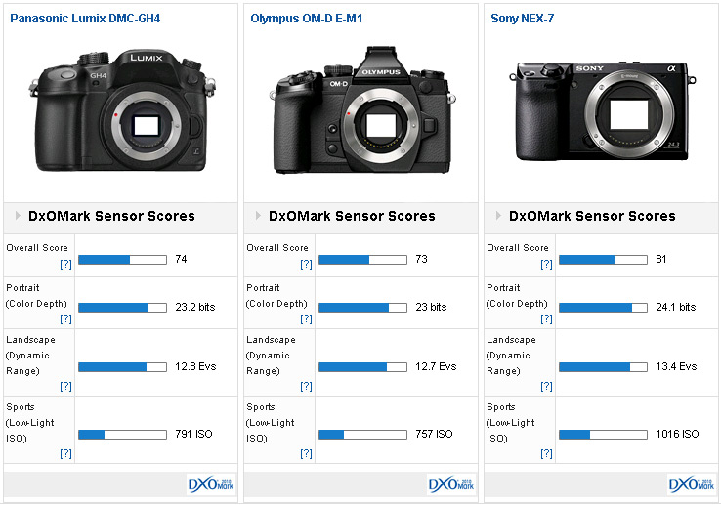Open help [?] for Sony Sports Low-Light ISO
The height and width of the screenshot is (505, 721).
pos(546,453)
